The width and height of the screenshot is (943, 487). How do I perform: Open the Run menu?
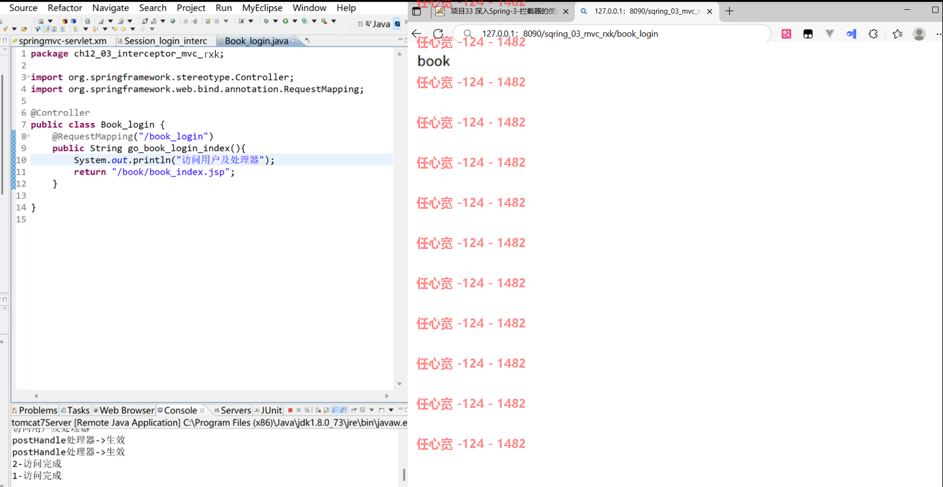point(224,8)
